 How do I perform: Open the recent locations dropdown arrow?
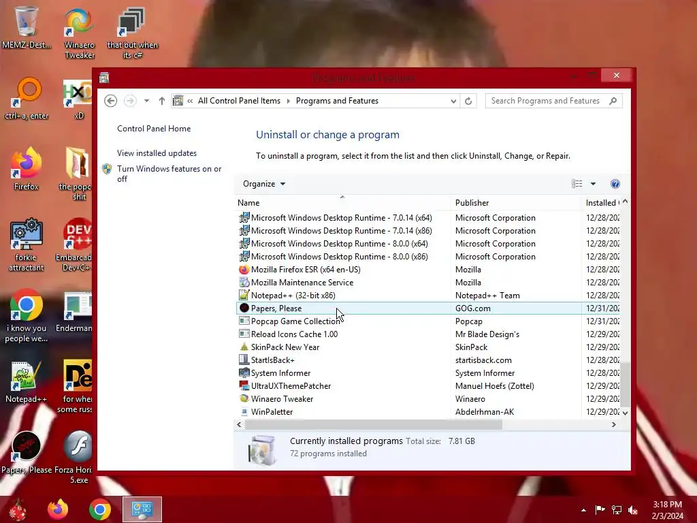pyautogui.click(x=146, y=101)
